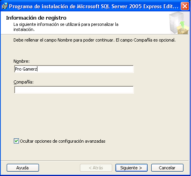Click the green arrow on the package graphic
This screenshot has height=176, width=191.
click(x=182, y=25)
